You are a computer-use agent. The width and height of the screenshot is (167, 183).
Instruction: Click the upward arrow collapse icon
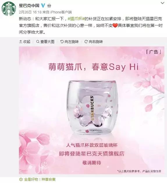21,41
